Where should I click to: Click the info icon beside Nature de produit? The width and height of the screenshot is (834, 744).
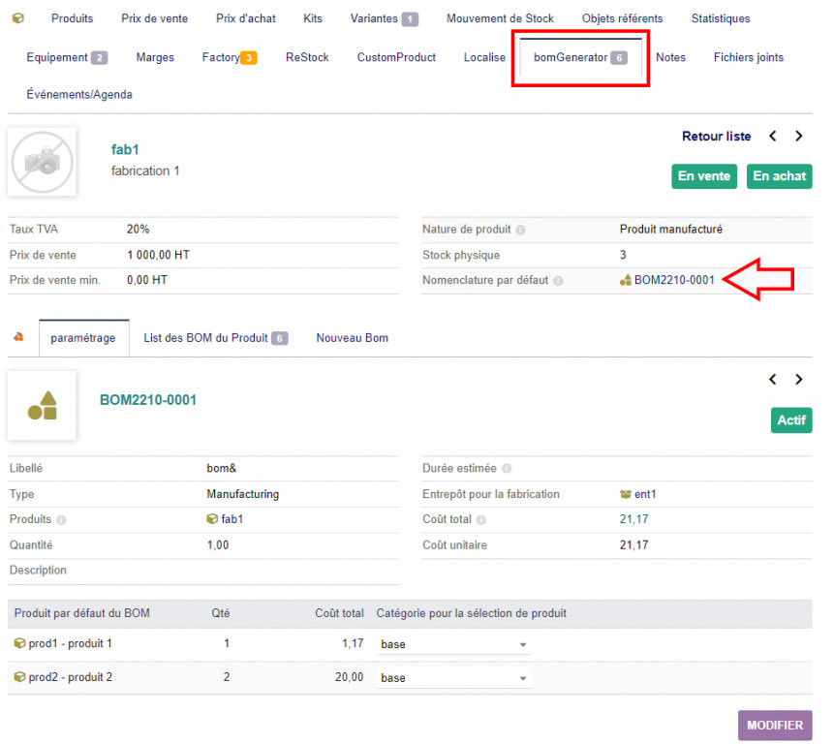tap(521, 231)
